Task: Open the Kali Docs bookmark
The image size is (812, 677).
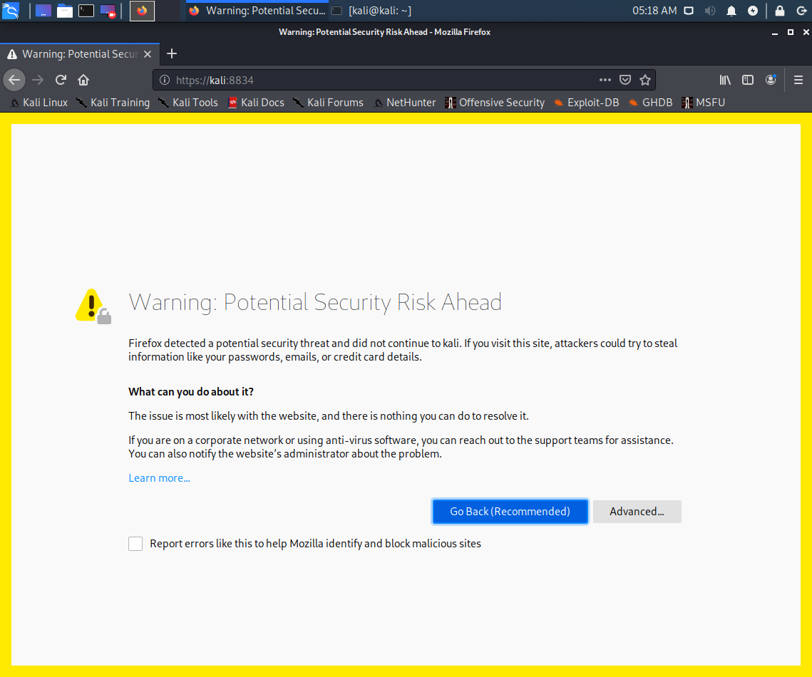Action: tap(257, 103)
